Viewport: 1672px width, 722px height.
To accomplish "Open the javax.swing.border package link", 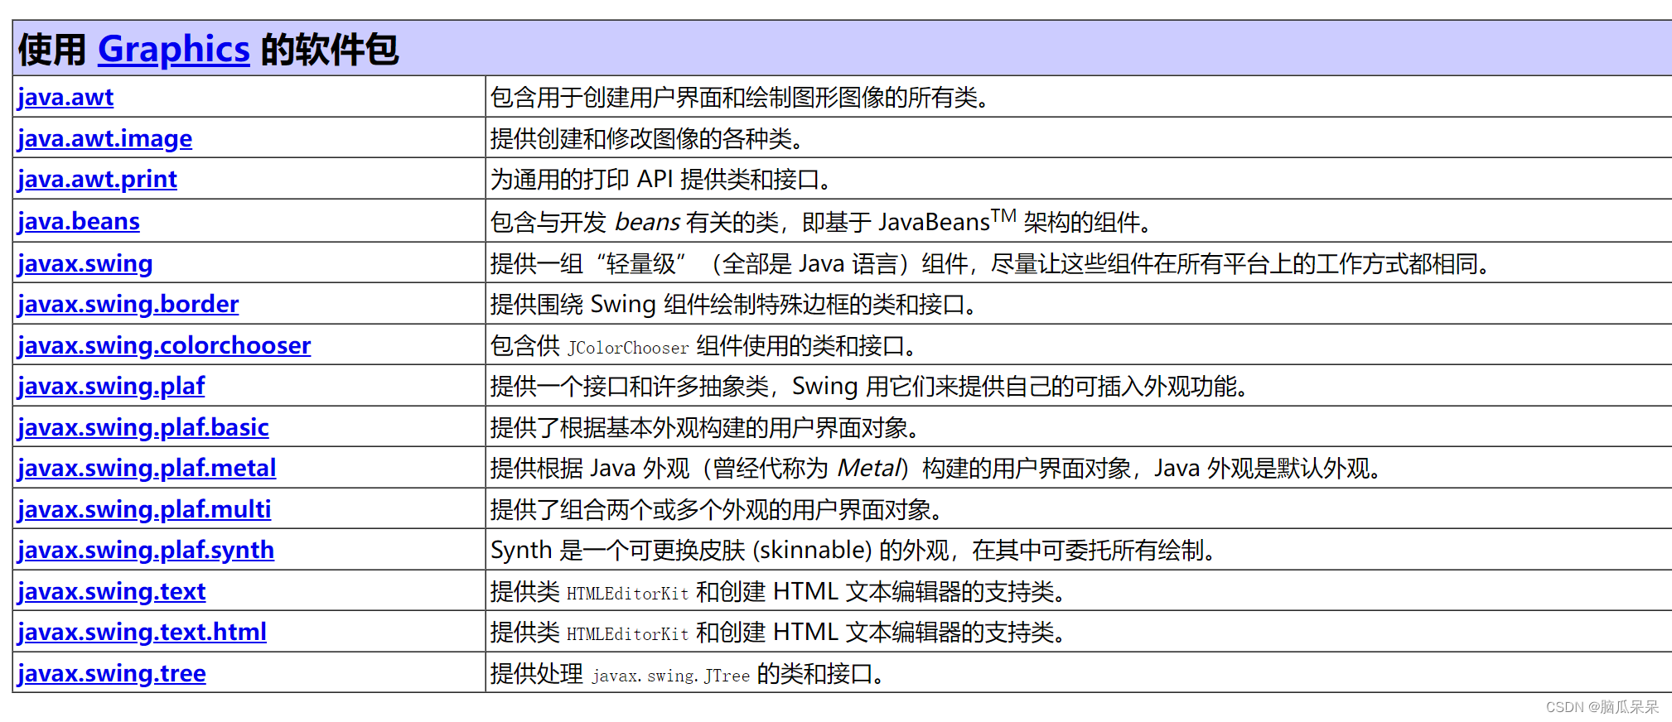I will tap(128, 304).
